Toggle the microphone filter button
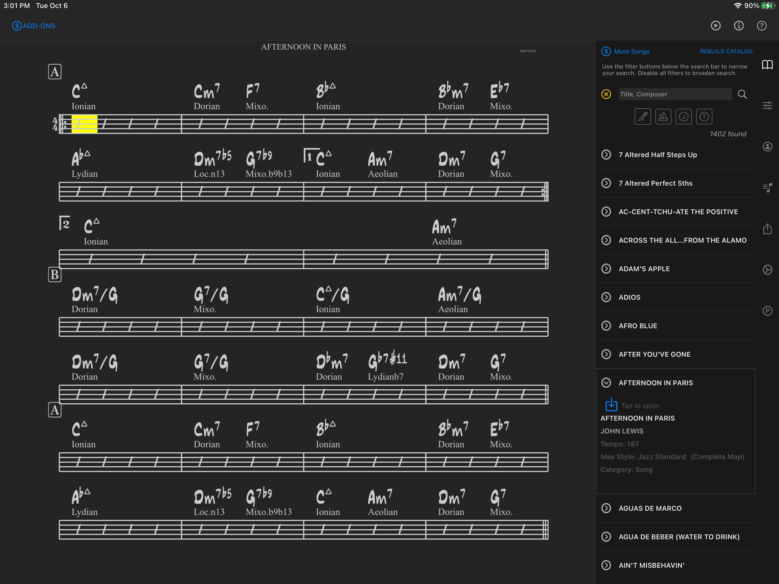Screen dimensions: 779x584 [x=642, y=117]
